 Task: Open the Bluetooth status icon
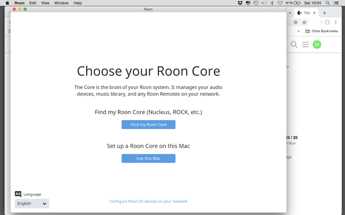point(272,3)
